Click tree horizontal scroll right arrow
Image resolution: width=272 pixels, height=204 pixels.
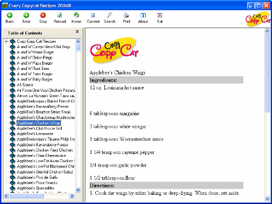(x=72, y=196)
